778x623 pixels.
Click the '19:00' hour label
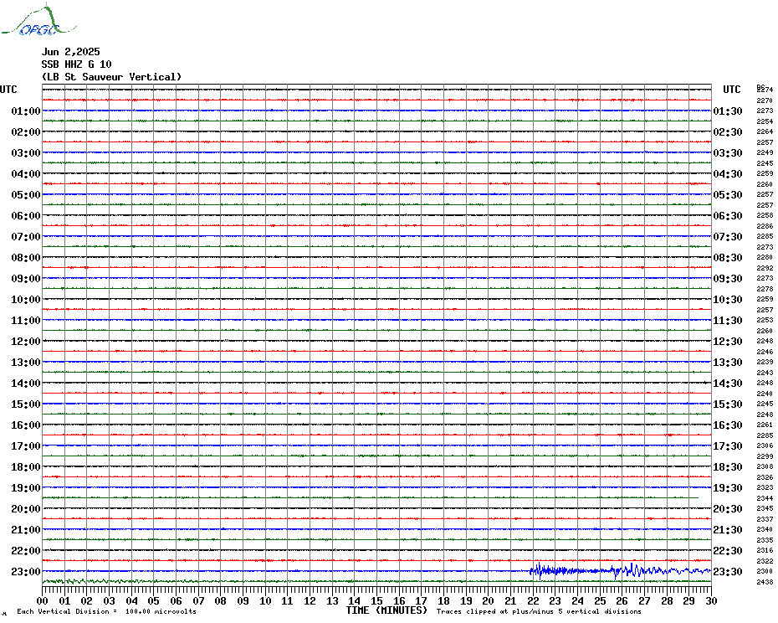point(26,488)
